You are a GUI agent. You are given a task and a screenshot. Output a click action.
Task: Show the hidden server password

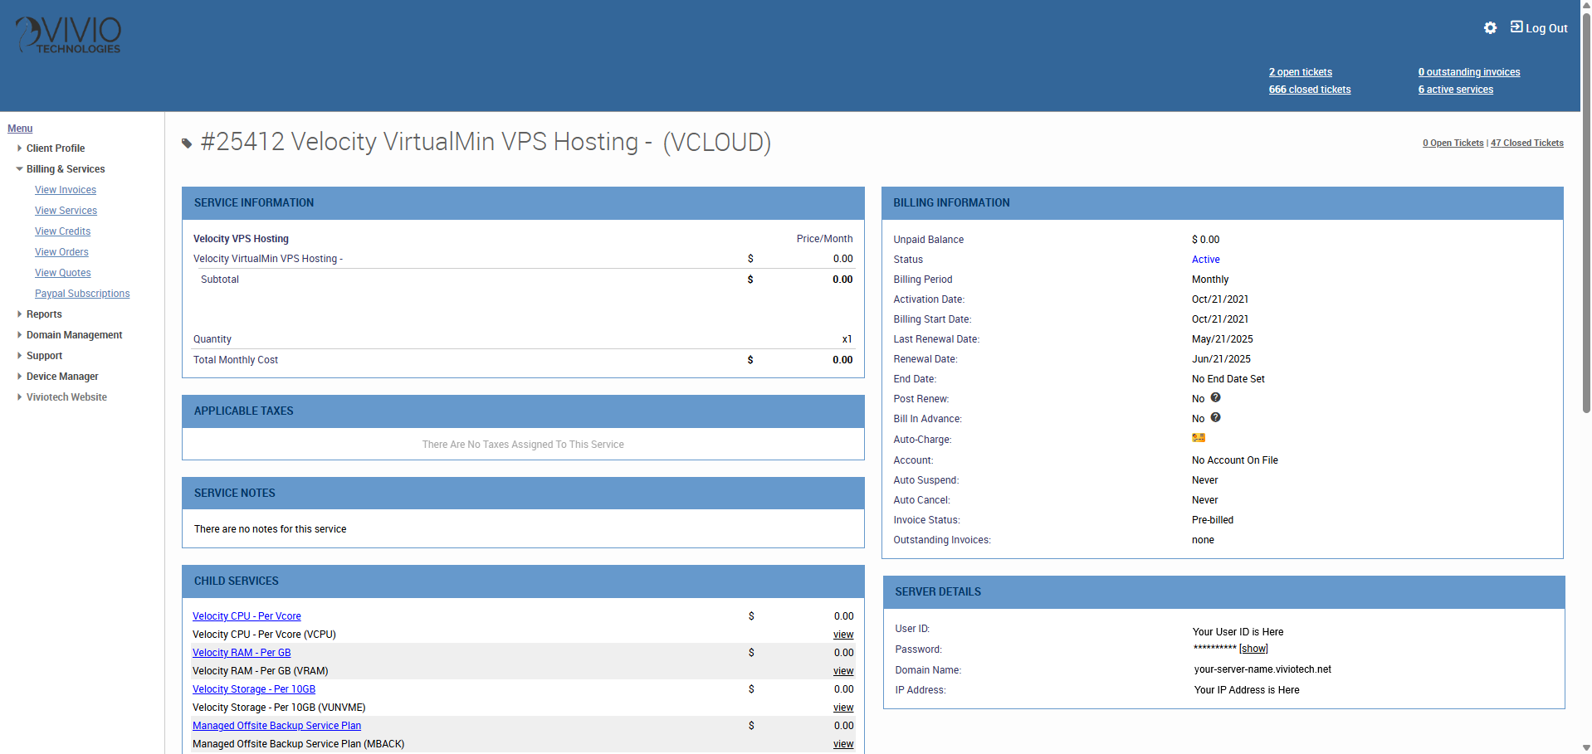(1253, 649)
